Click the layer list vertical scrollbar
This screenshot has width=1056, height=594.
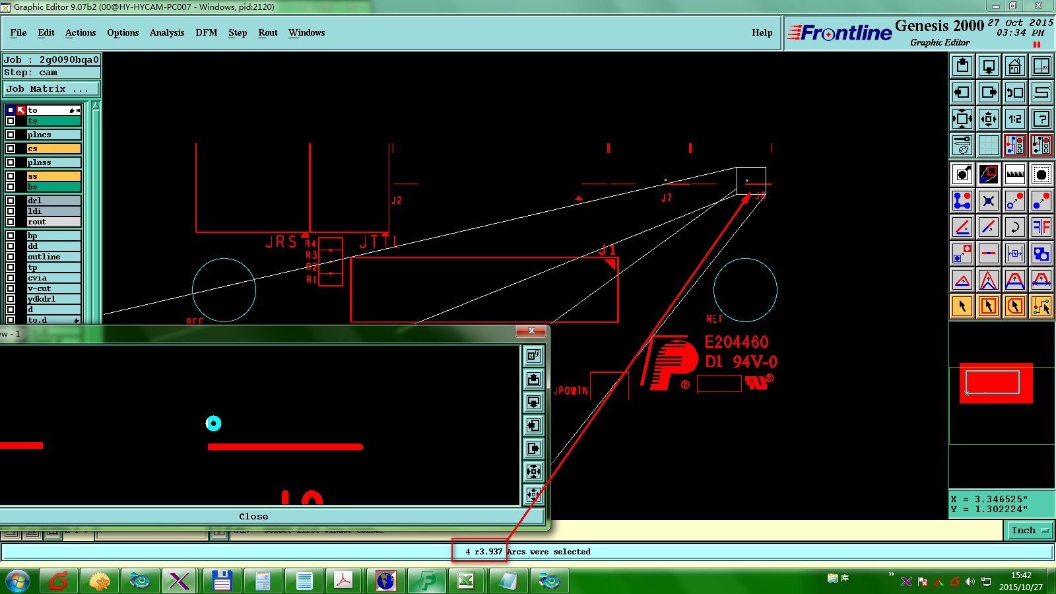(96, 211)
